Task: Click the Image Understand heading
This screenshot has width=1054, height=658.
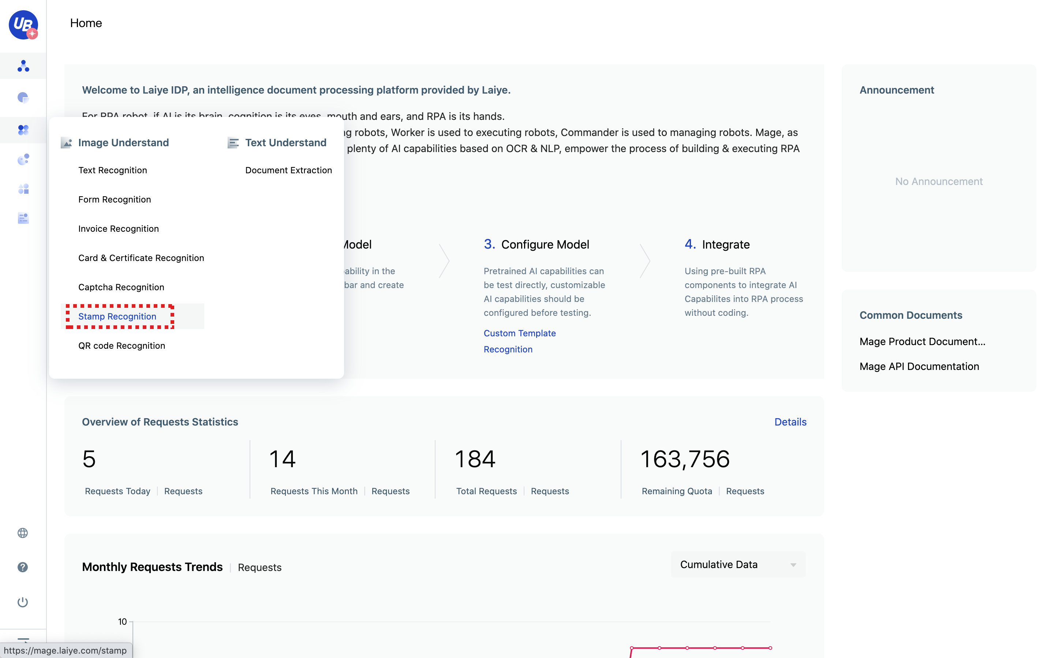Action: [x=123, y=143]
